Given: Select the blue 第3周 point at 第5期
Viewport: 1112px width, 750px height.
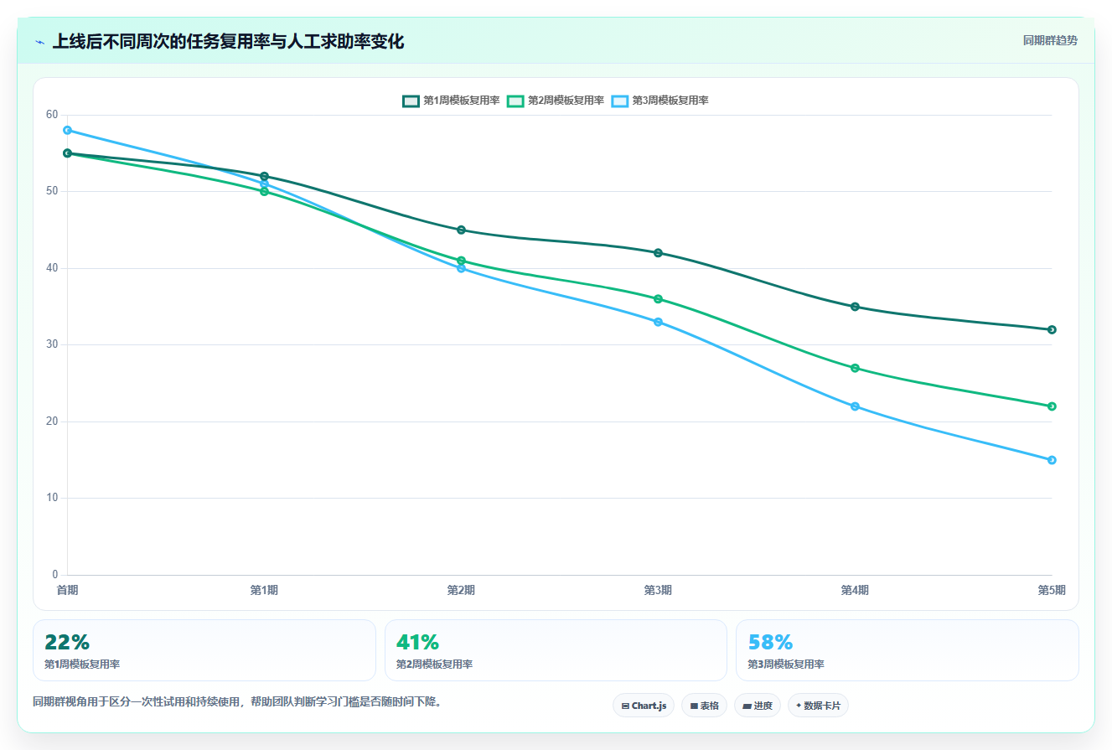Looking at the screenshot, I should pos(1052,460).
